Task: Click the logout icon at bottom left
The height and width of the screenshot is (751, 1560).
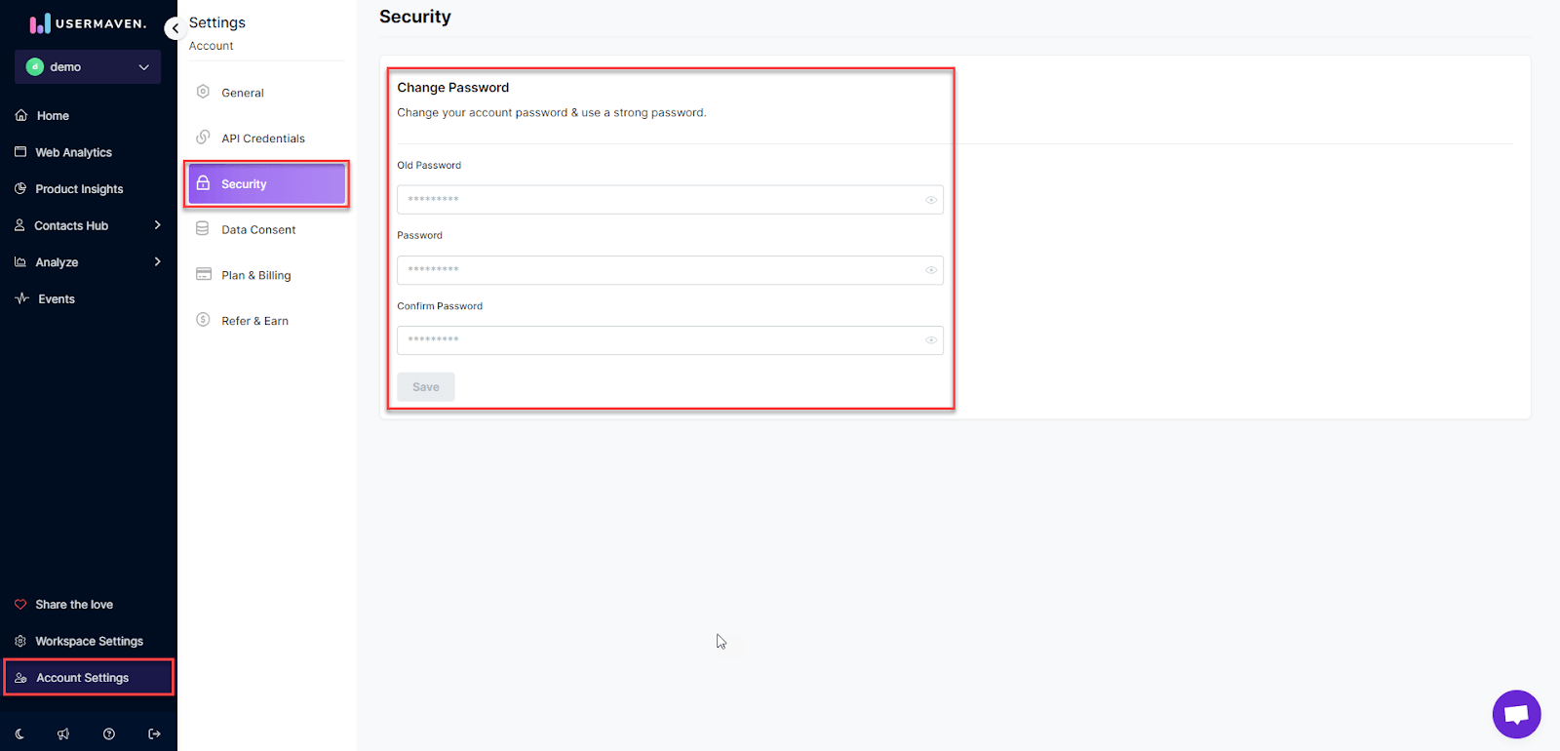Action: (154, 733)
